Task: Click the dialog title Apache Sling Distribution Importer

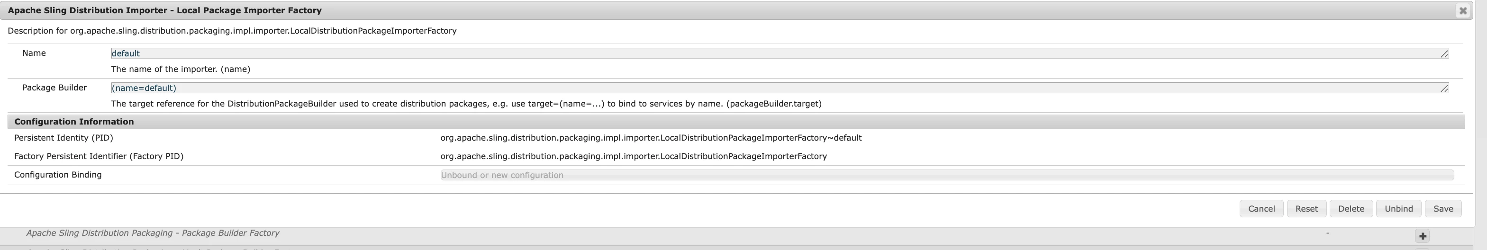Action: click(x=165, y=10)
